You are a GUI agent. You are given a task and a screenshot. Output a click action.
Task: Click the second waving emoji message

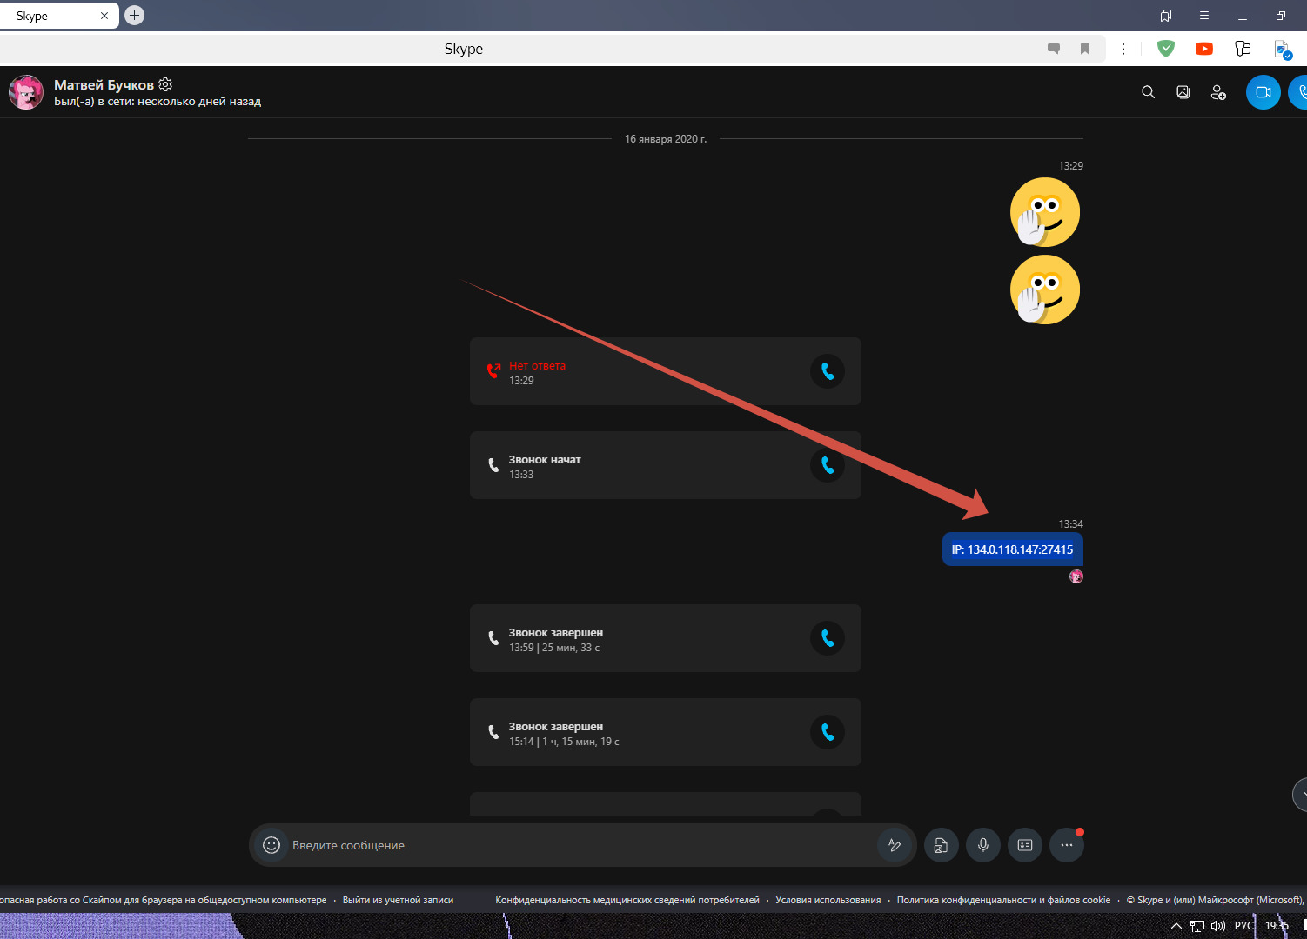tap(1044, 290)
